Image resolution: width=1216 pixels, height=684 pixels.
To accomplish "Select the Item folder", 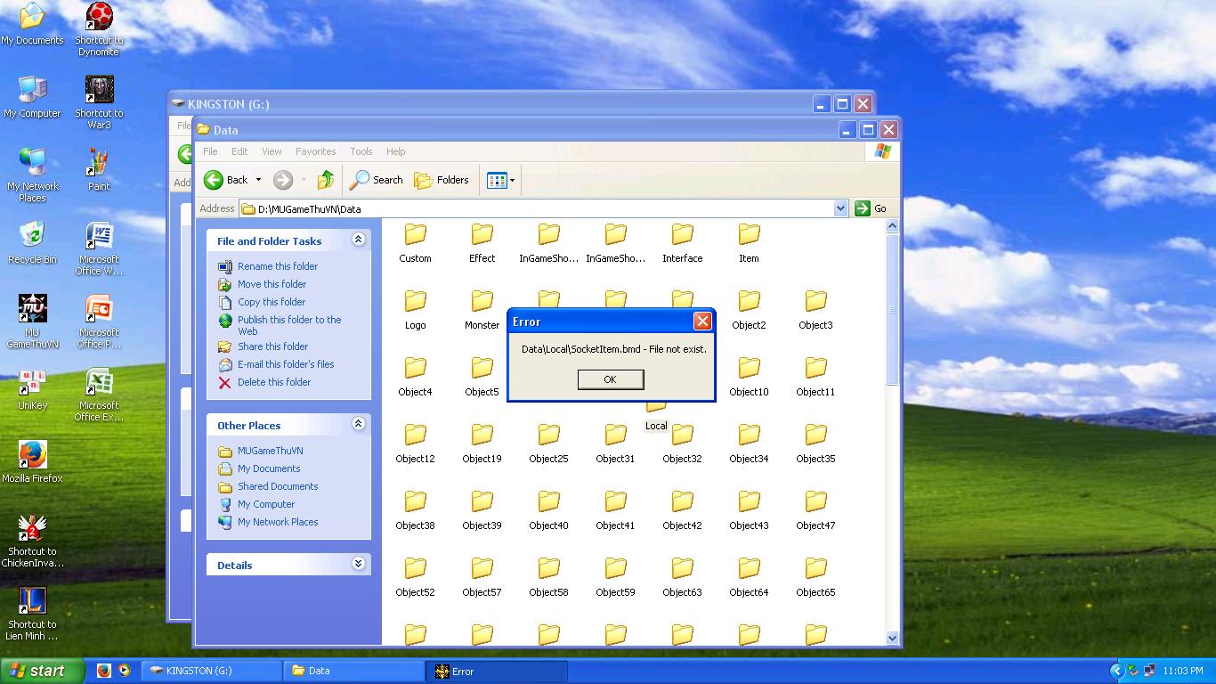I will click(x=750, y=243).
